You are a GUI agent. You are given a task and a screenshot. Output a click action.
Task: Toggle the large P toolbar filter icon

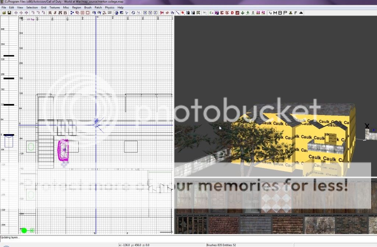tap(285, 13)
